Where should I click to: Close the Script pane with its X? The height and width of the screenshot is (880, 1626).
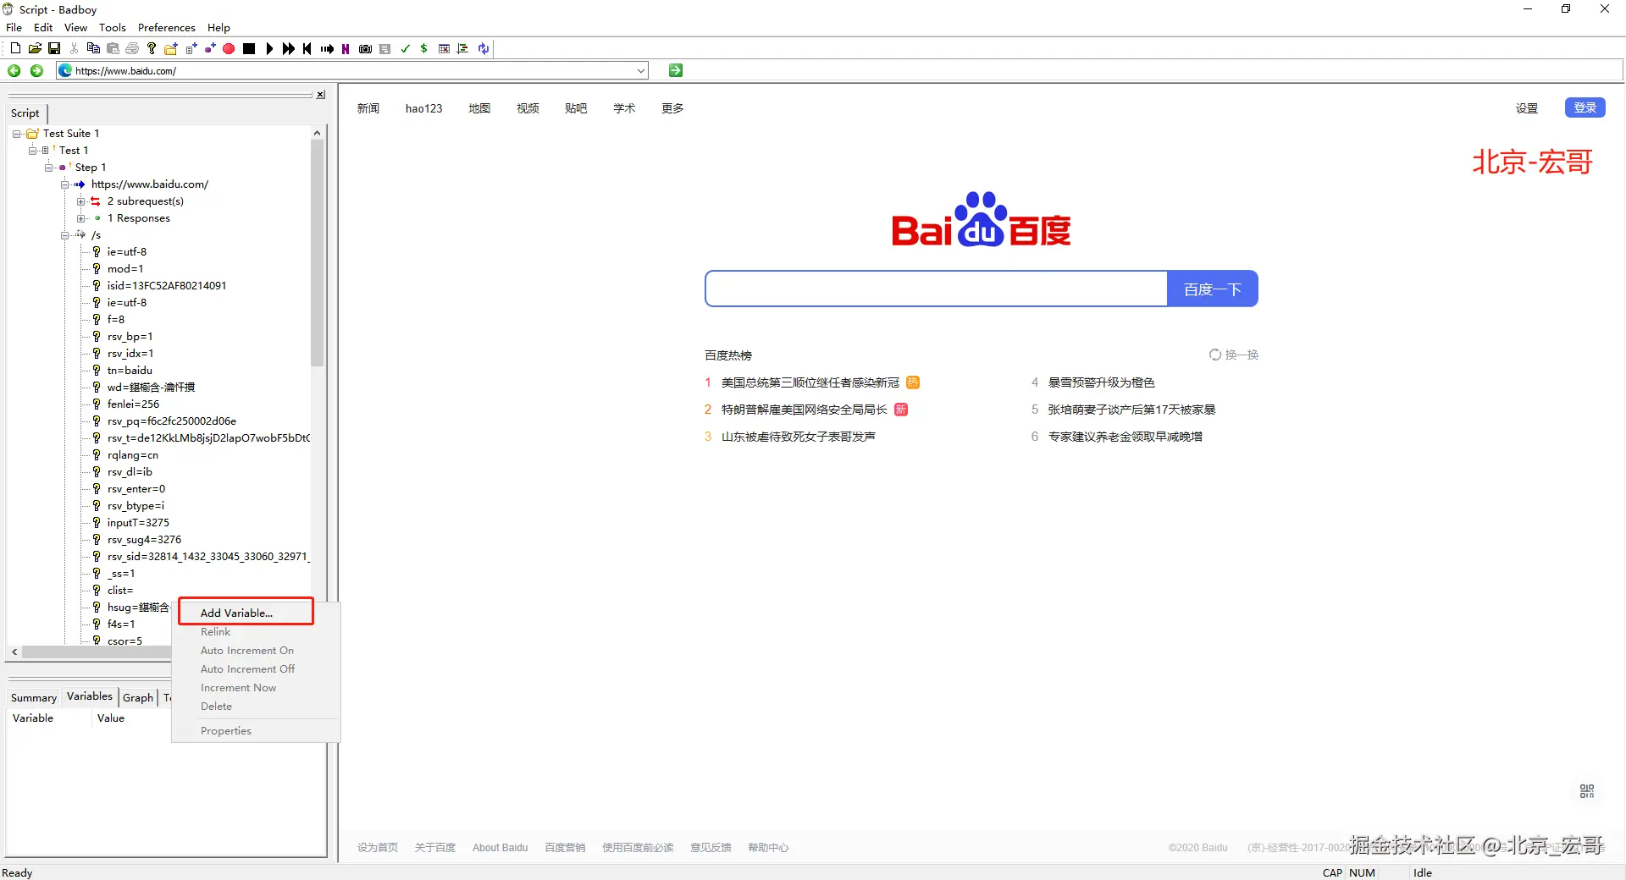321,95
